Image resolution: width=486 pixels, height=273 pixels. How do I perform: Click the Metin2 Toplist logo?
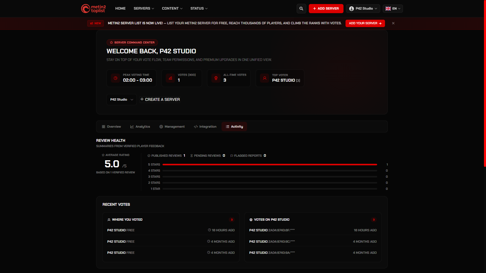pyautogui.click(x=93, y=9)
